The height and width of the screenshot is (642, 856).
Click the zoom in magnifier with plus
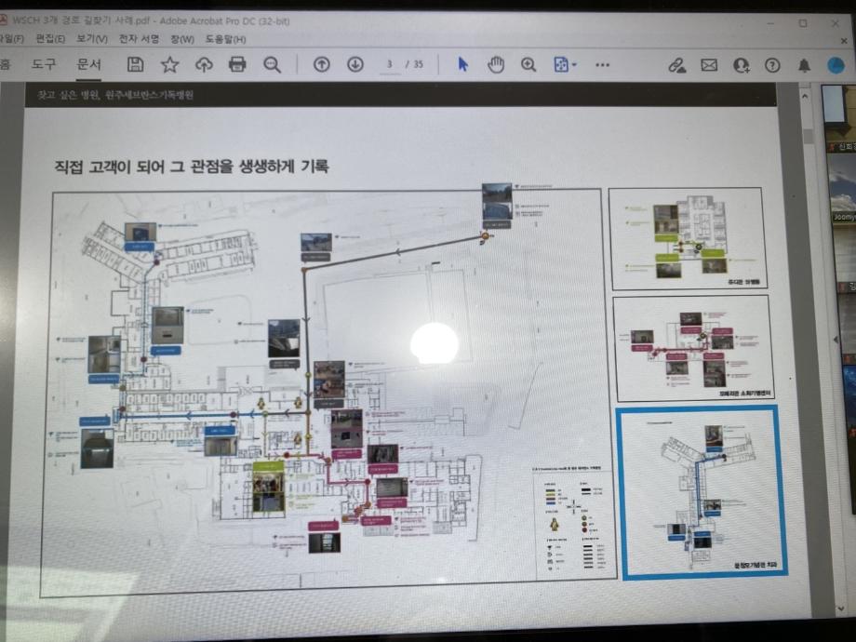click(x=528, y=64)
